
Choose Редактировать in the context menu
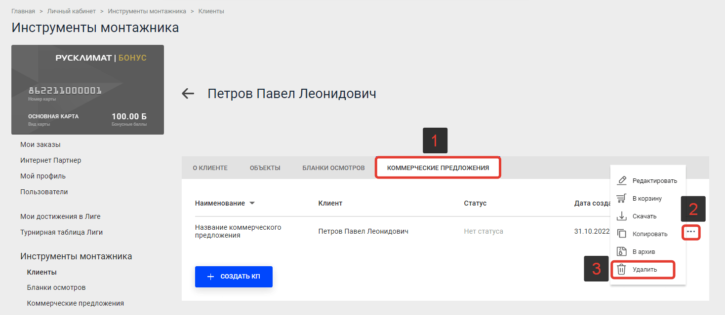(x=648, y=181)
